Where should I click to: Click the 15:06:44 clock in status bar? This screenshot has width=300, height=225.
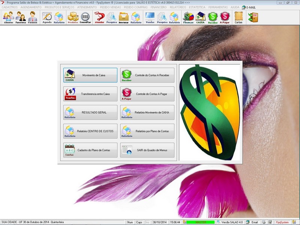tap(175, 222)
